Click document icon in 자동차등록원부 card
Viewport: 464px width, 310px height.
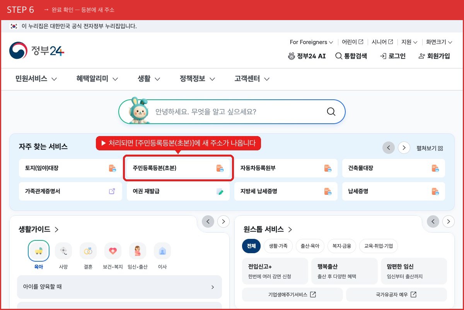328,168
